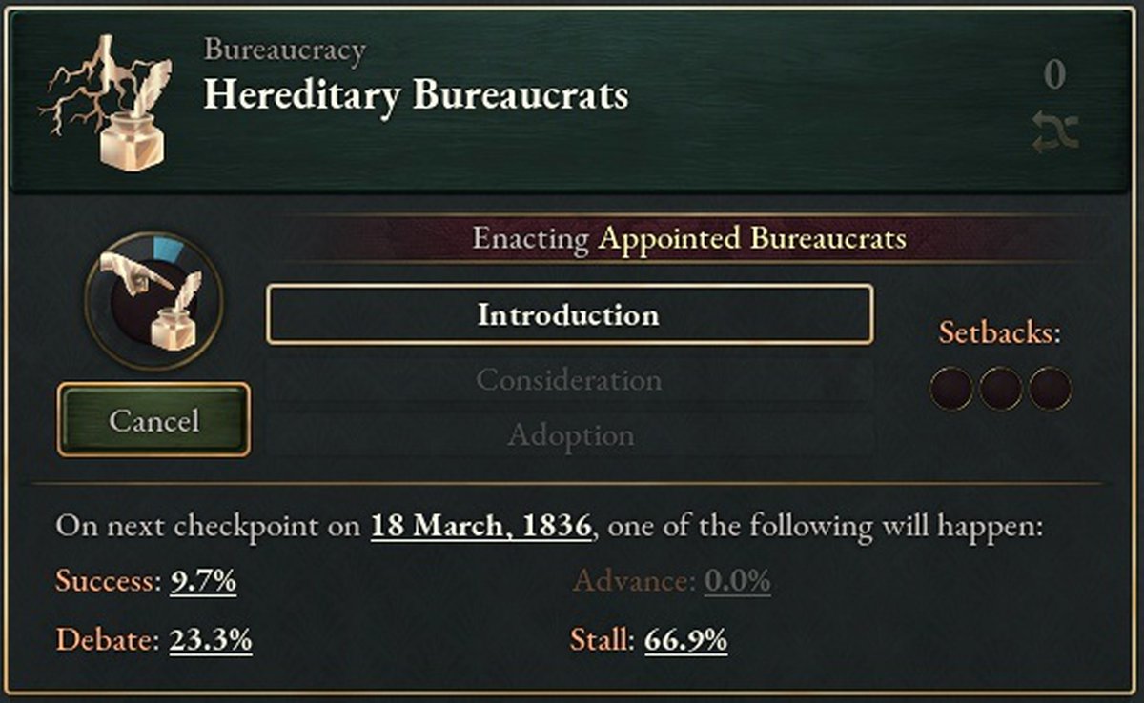Click the 18 March, 1836 date link
1144x703 pixels.
pyautogui.click(x=481, y=526)
